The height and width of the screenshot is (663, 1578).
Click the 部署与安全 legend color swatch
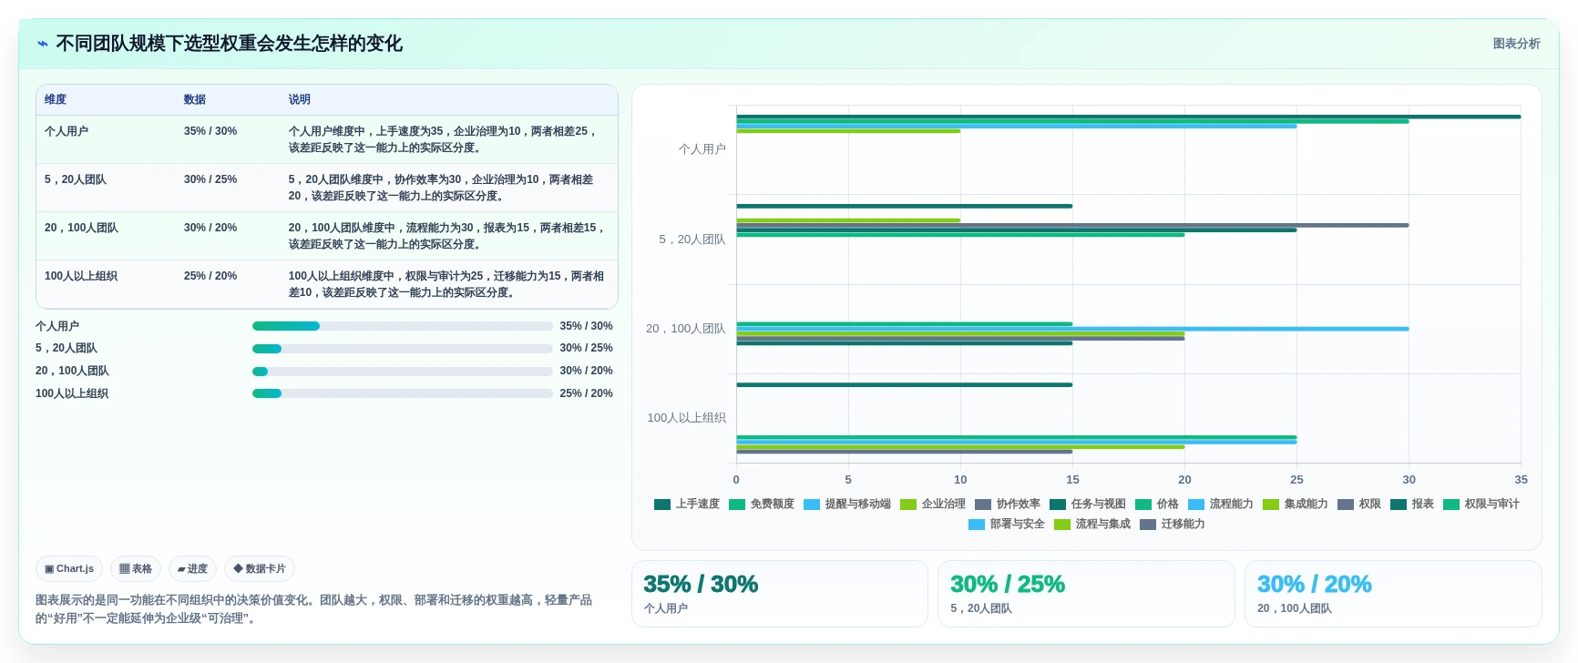click(x=977, y=525)
